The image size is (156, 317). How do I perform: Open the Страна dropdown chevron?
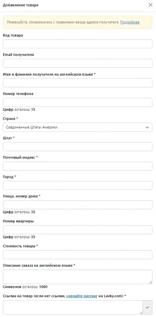click(147, 128)
